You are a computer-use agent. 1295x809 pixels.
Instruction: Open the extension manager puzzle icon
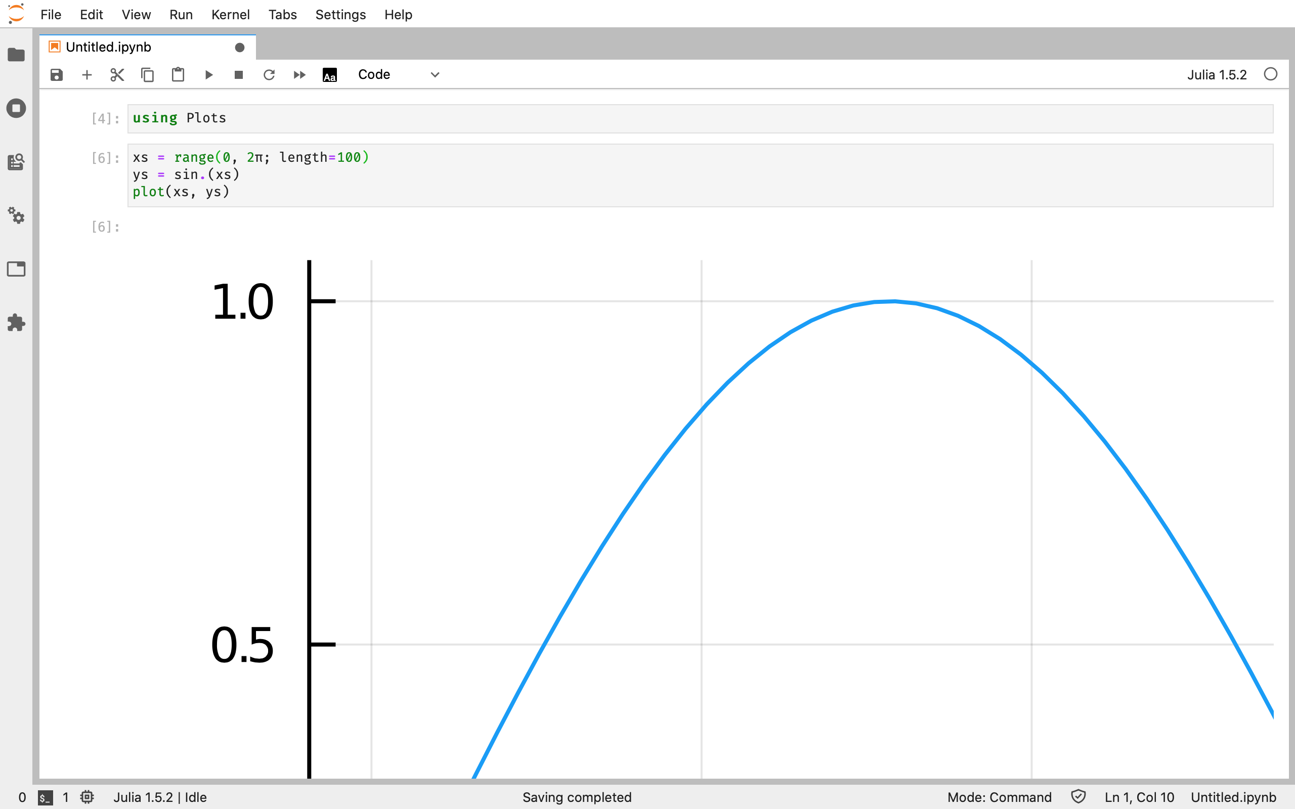(16, 323)
